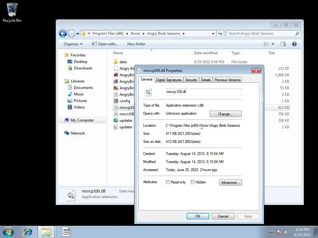Select Favorites in the navigation pane
318x238 pixels.
click(75, 55)
